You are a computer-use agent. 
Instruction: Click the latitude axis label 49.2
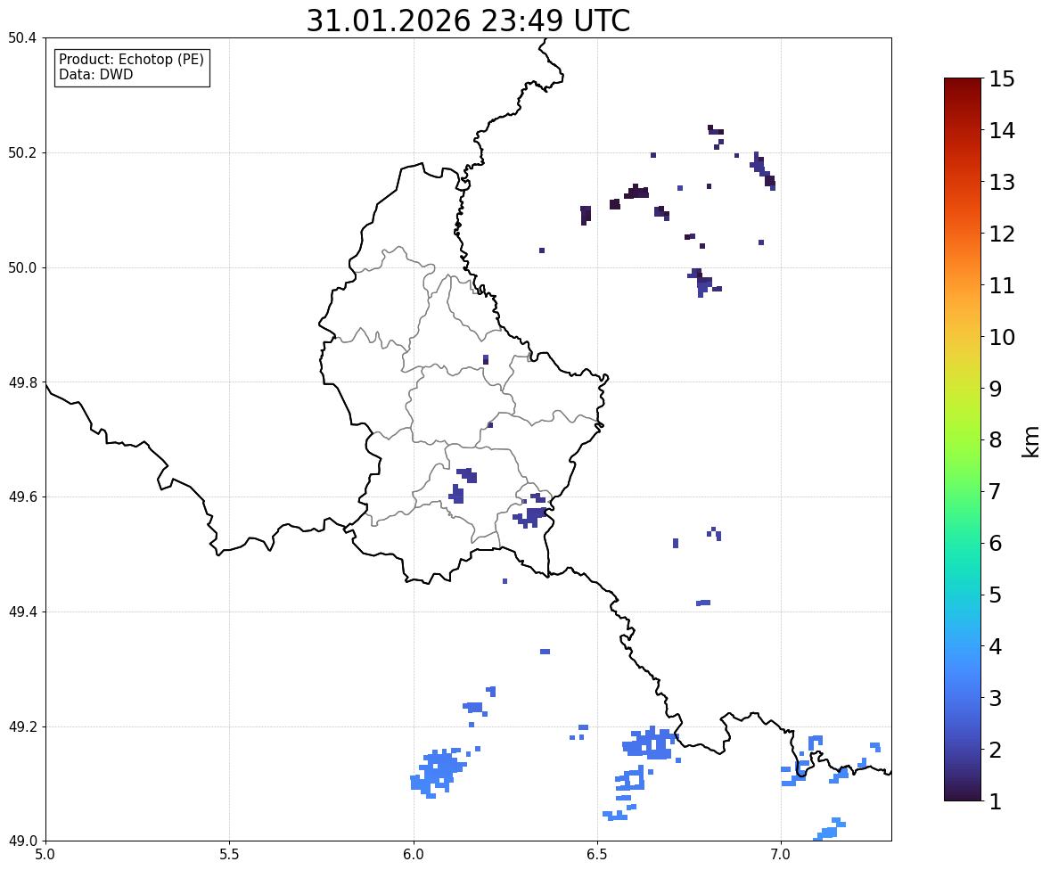tap(22, 726)
